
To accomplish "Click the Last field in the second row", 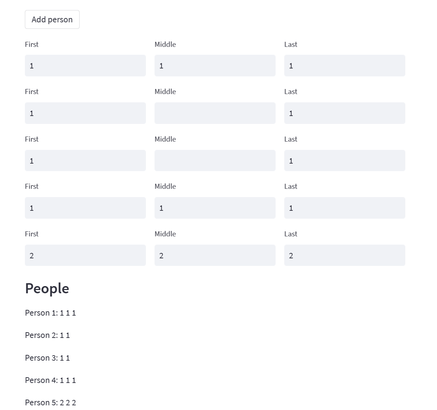I will [345, 113].
